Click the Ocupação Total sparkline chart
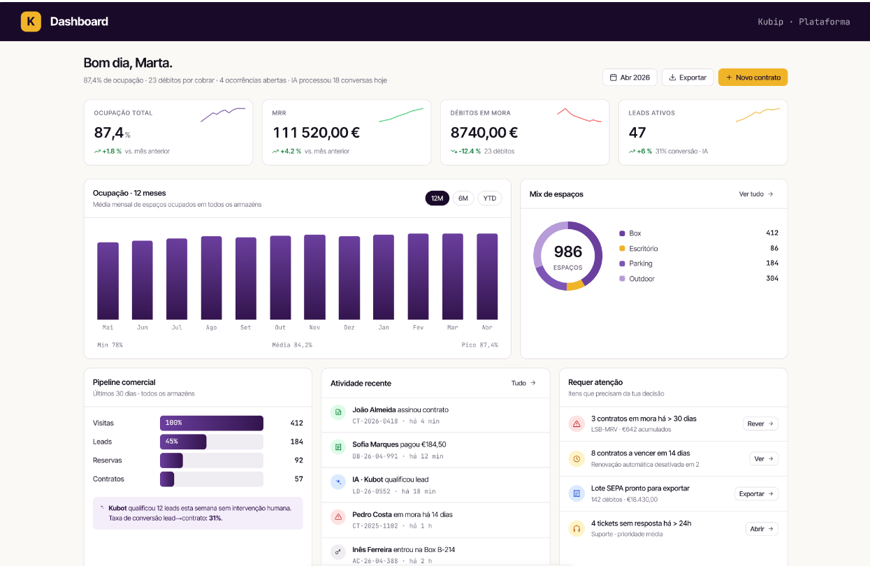The height and width of the screenshot is (566, 870). click(x=223, y=115)
